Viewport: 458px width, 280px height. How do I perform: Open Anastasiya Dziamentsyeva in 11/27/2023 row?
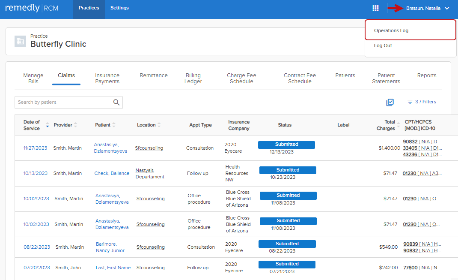tap(110, 148)
